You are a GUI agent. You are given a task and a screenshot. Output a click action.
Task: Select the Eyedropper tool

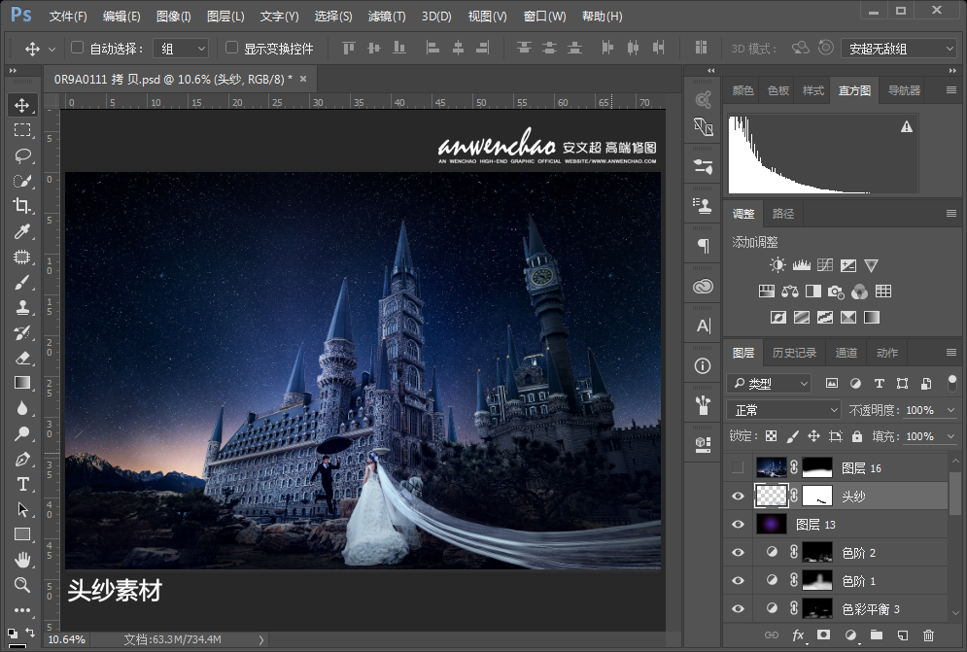22,231
